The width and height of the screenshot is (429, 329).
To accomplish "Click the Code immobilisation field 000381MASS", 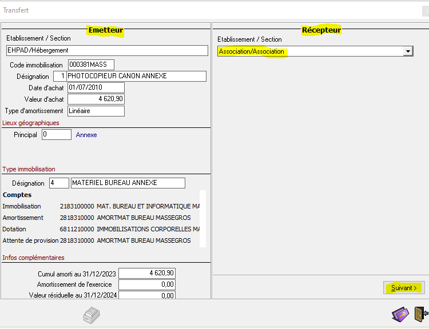I will [x=91, y=65].
